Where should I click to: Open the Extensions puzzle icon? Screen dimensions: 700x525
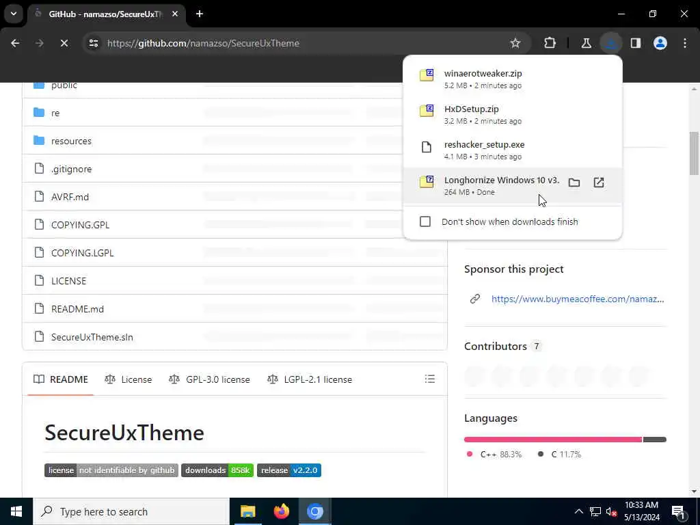[x=550, y=43]
